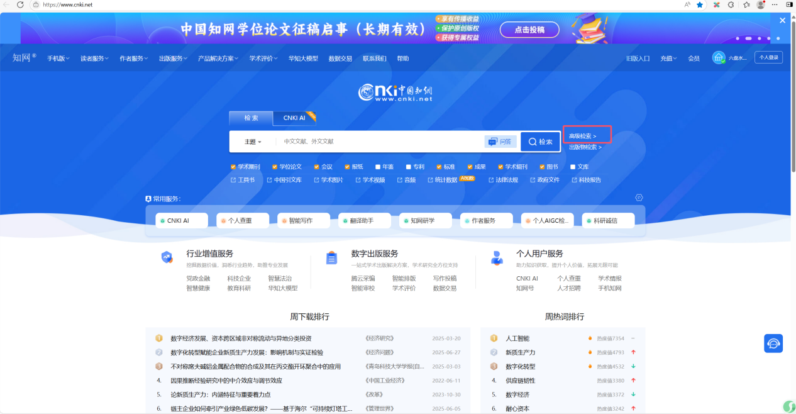796x414 pixels.
Task: Click the magnifier search button
Action: pos(540,142)
